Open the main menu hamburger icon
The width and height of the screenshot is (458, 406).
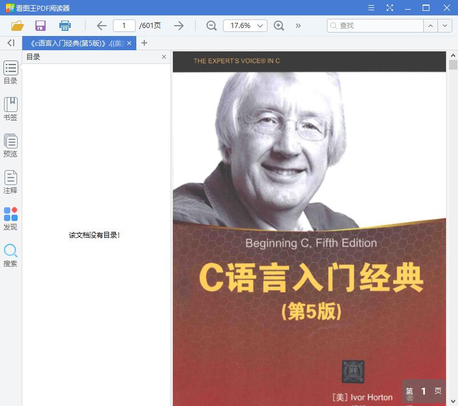click(x=371, y=8)
